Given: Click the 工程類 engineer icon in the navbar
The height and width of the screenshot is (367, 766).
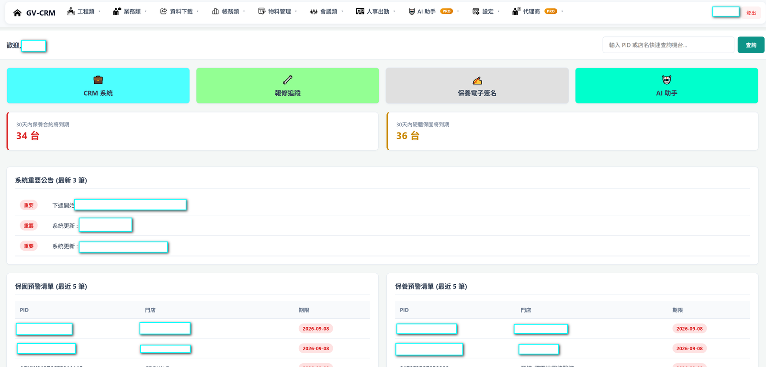Looking at the screenshot, I should click(71, 11).
